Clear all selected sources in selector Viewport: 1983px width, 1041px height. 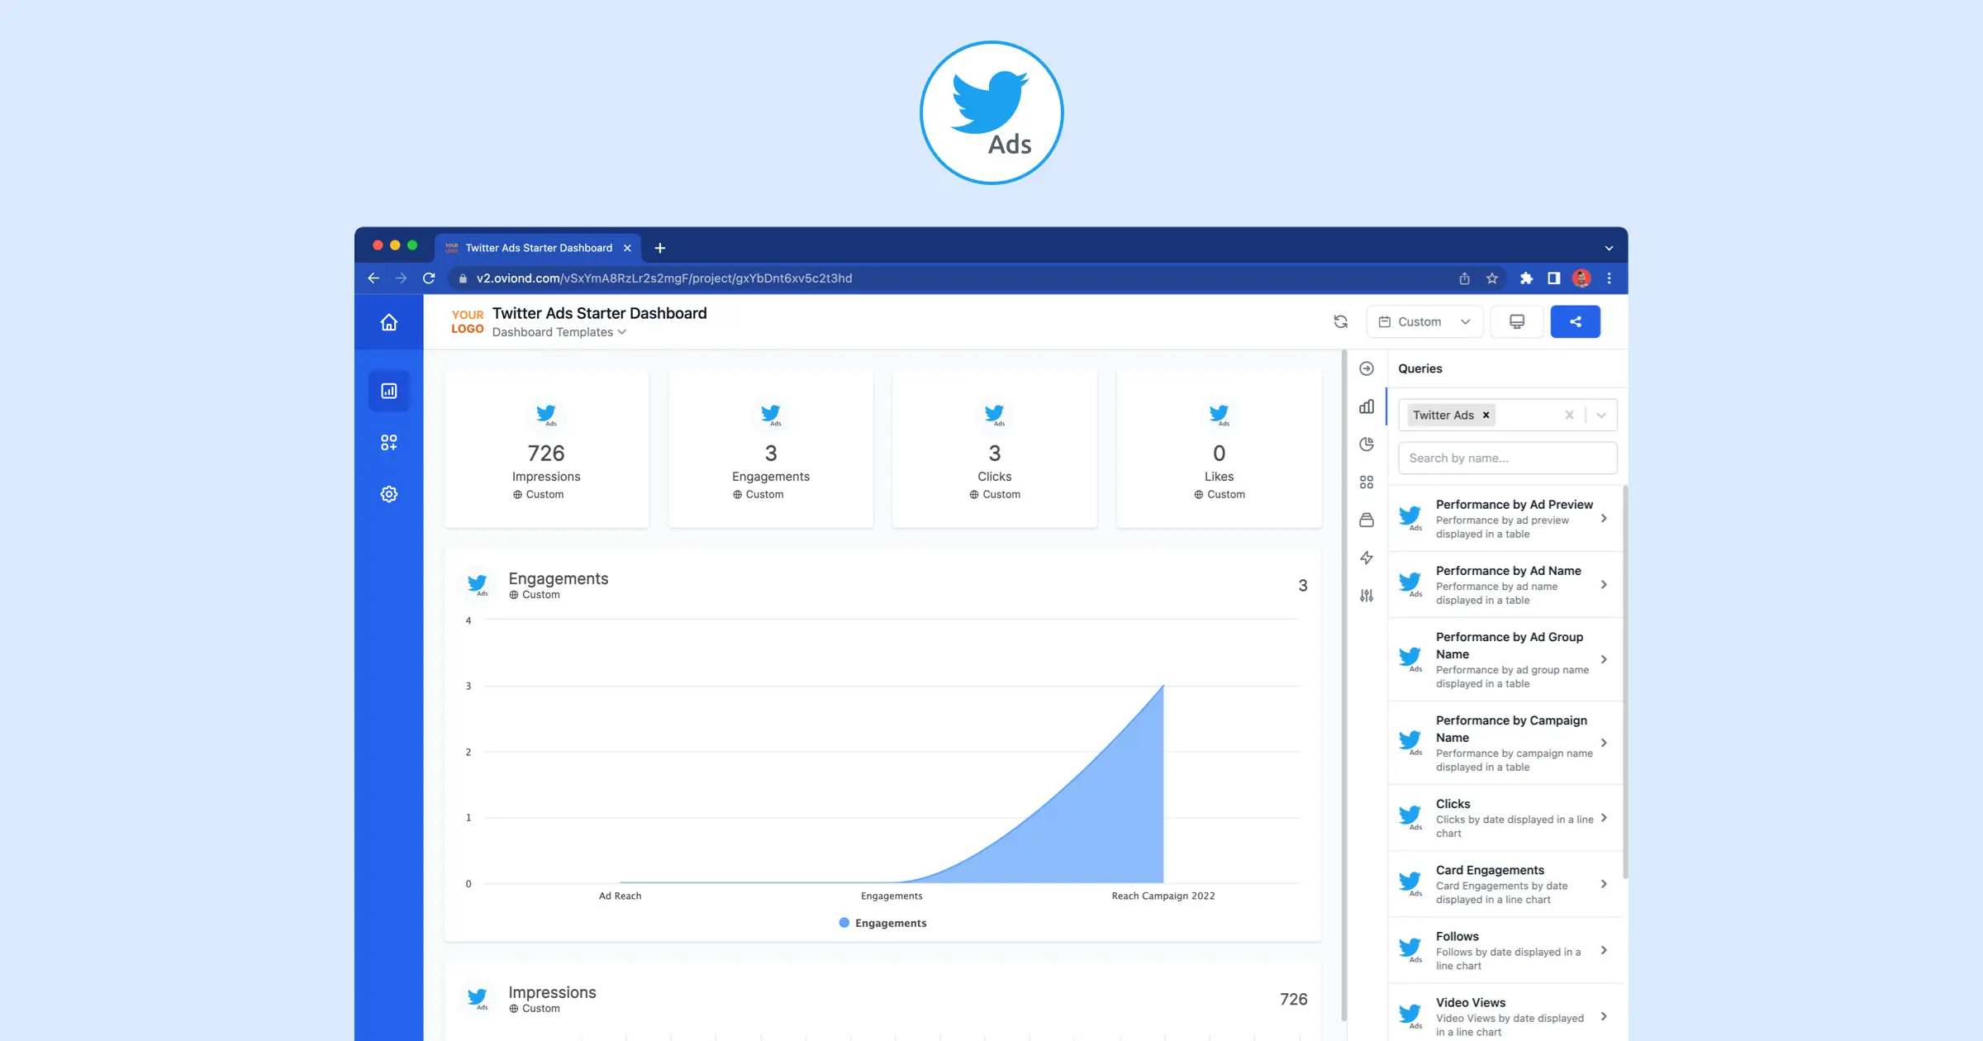(x=1569, y=415)
